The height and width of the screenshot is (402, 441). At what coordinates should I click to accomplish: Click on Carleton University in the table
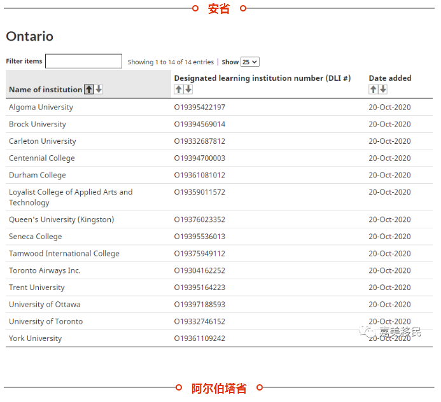coord(42,141)
